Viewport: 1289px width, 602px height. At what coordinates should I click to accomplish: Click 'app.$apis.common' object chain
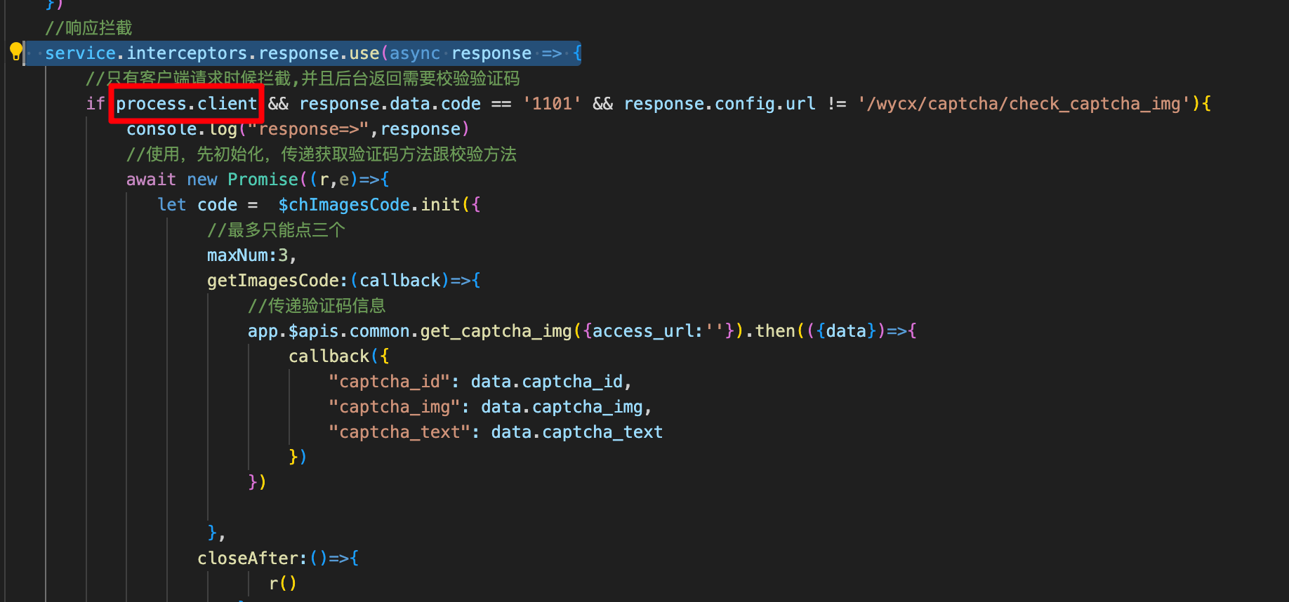[x=329, y=331]
